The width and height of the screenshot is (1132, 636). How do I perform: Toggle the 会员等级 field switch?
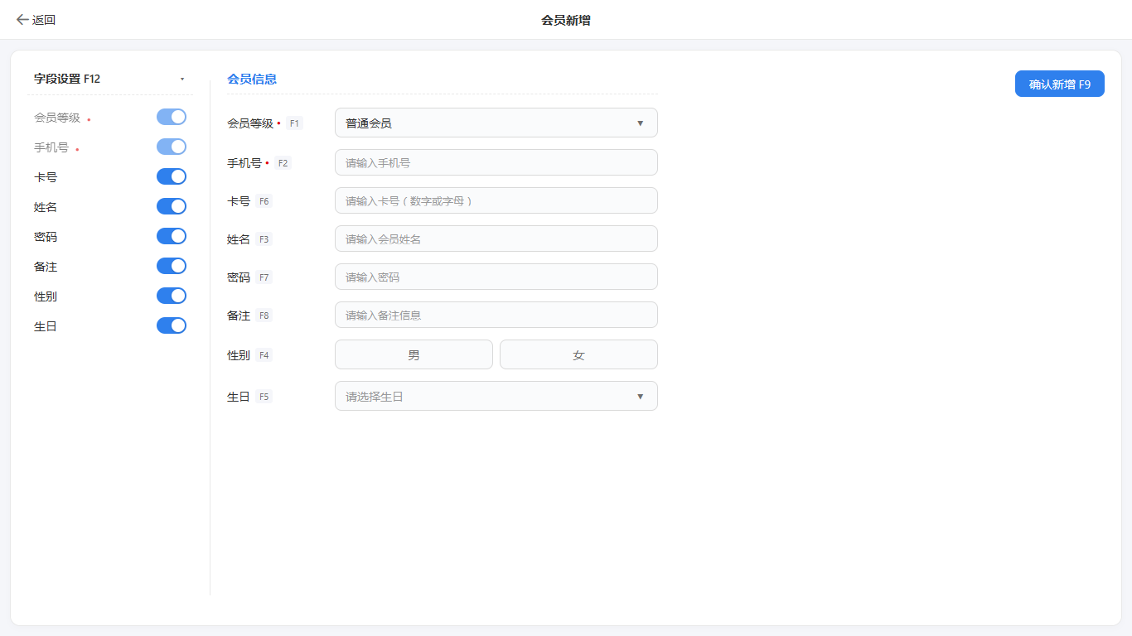172,117
